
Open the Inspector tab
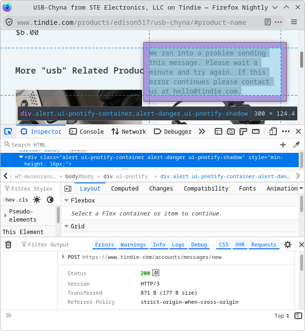click(41, 131)
